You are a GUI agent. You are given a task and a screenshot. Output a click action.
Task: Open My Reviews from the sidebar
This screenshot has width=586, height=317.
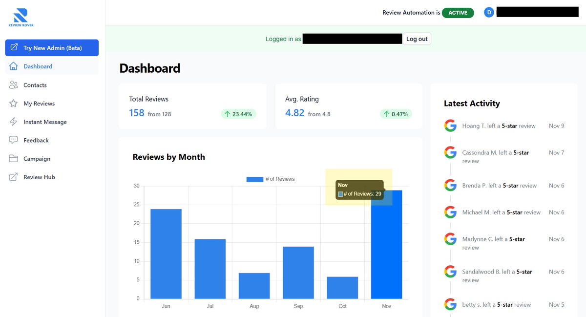pos(41,103)
